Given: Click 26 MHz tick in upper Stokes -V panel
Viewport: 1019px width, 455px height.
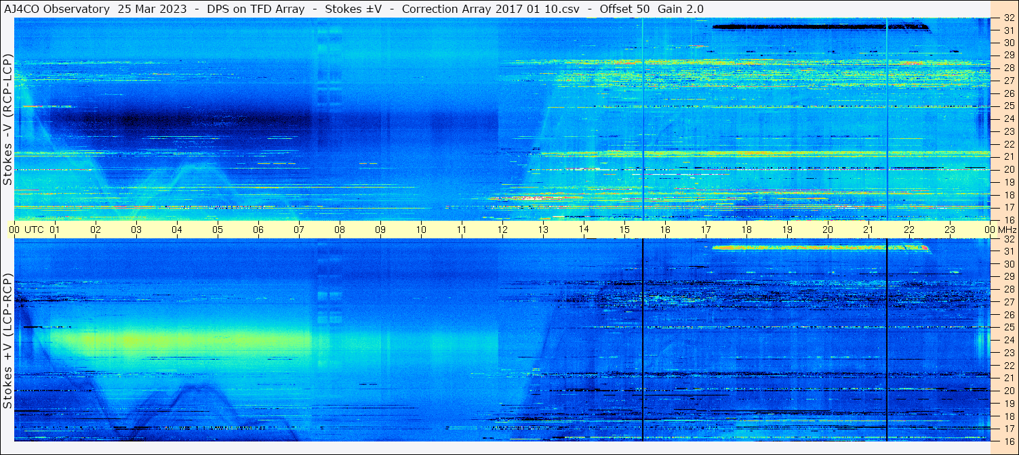Looking at the screenshot, I should (1008, 93).
